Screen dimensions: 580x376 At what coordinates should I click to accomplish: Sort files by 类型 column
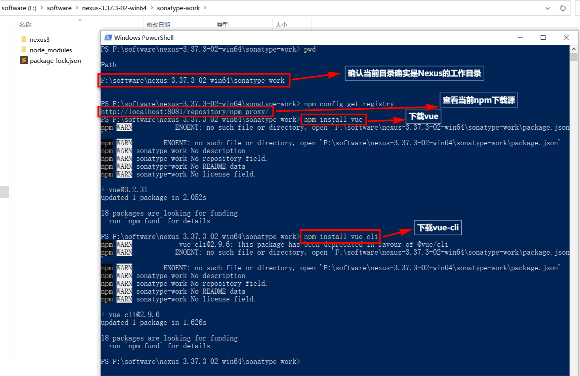[x=223, y=25]
